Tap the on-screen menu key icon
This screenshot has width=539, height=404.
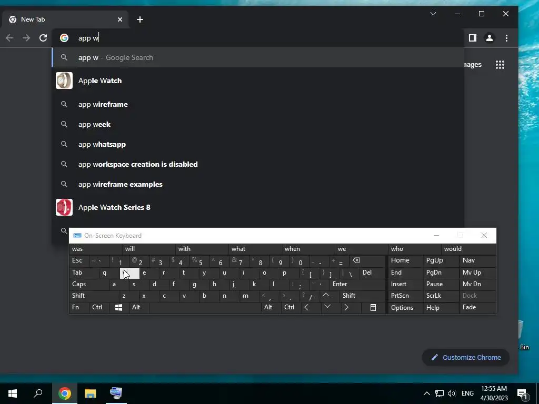(x=373, y=307)
